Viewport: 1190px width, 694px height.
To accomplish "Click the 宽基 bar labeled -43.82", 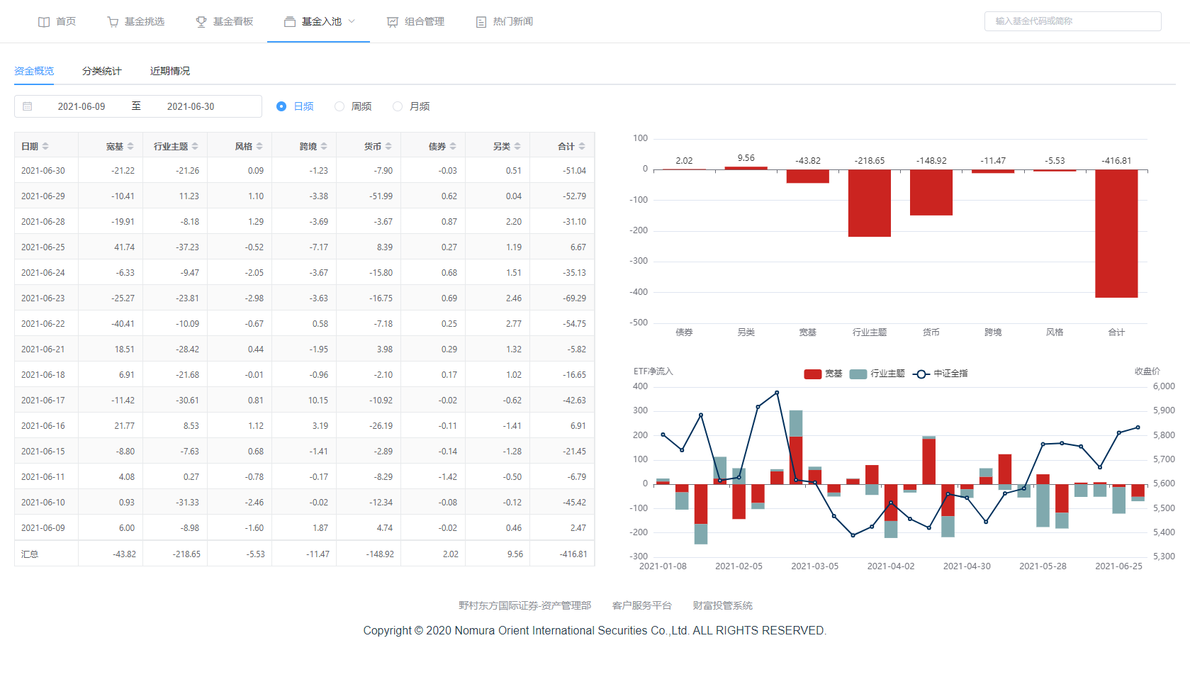I will pyautogui.click(x=807, y=177).
